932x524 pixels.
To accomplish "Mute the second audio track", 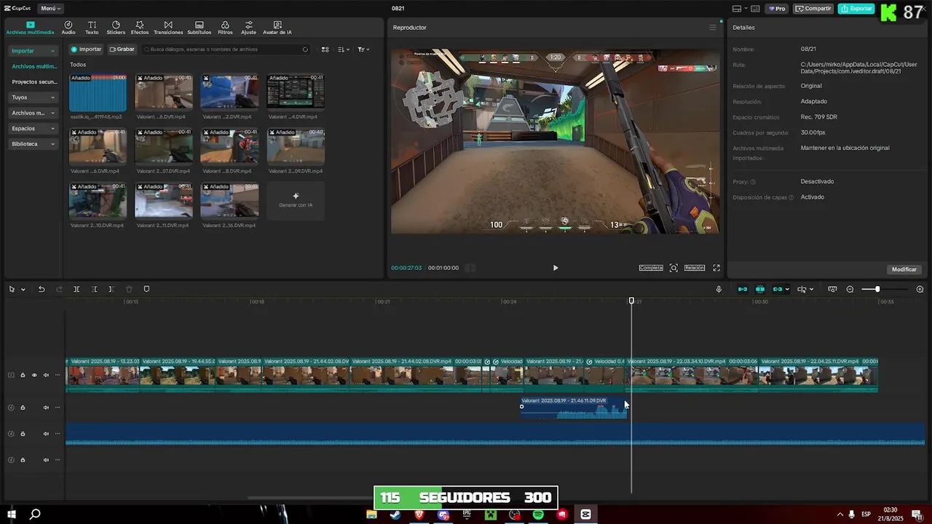I will 46,434.
